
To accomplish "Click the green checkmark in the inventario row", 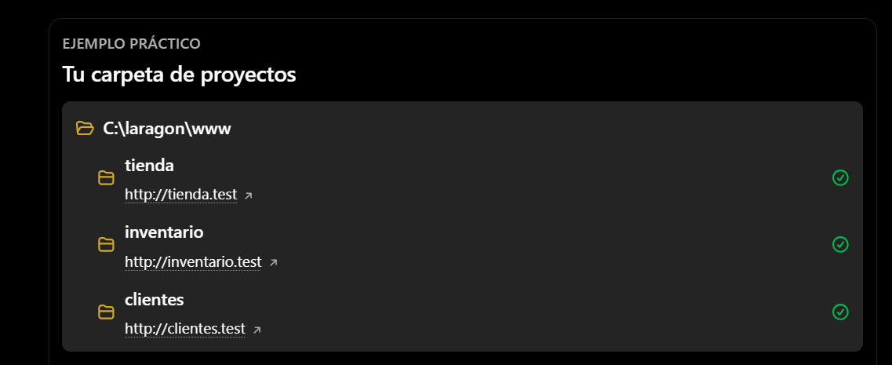I will (x=840, y=244).
